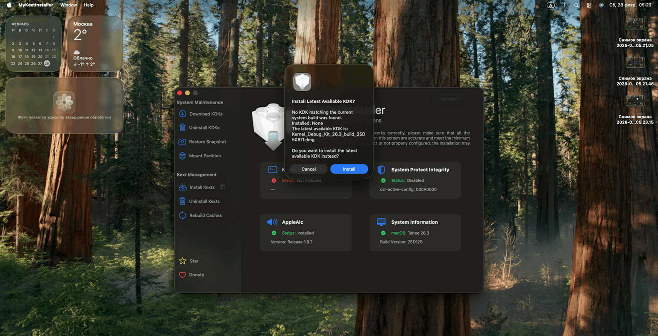The image size is (658, 336).
Task: Launch Siri from the menu bar
Action: (601, 5)
